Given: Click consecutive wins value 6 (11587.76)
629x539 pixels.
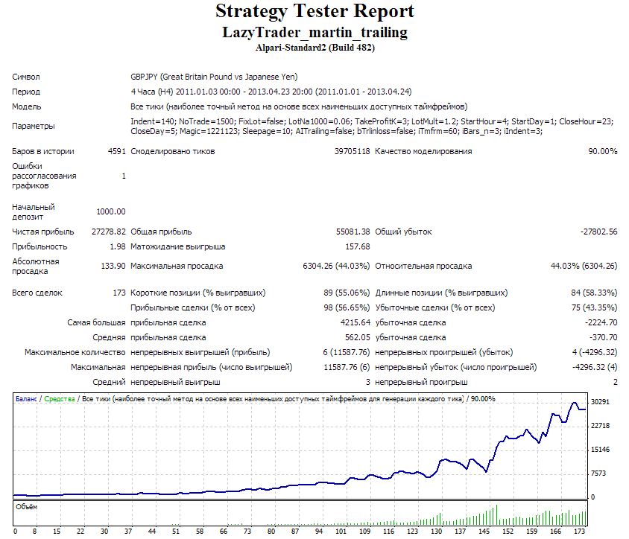Looking at the screenshot, I should coord(347,352).
